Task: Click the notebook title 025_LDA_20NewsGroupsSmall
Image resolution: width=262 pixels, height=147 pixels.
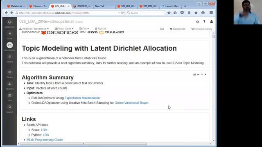Action: click(47, 22)
